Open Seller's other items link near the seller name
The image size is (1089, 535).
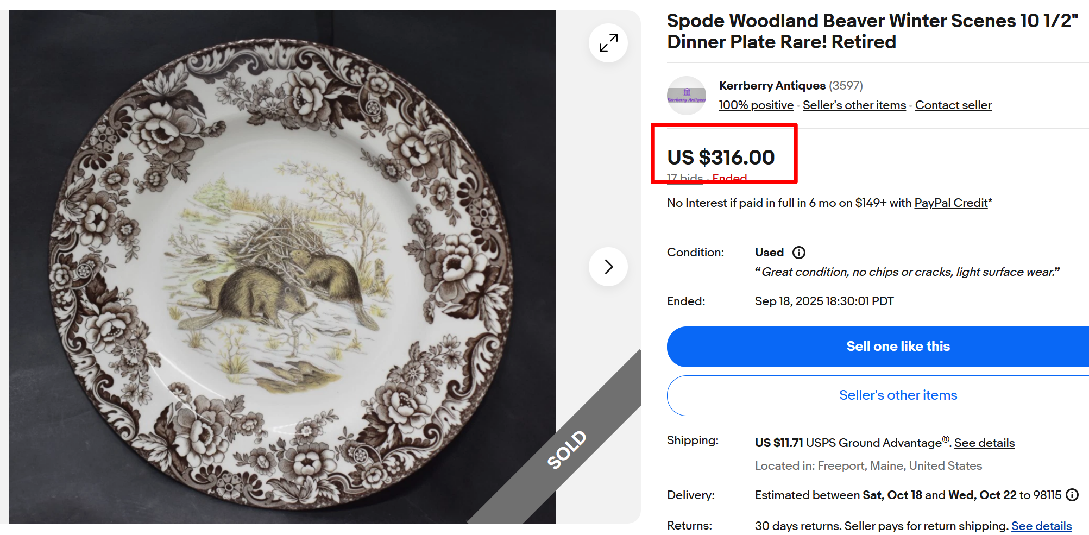coord(854,105)
